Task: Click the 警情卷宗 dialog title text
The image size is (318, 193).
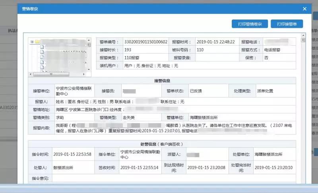Action: (30, 9)
